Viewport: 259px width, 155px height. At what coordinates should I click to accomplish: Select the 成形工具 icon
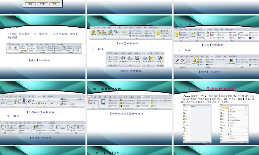pos(137,59)
